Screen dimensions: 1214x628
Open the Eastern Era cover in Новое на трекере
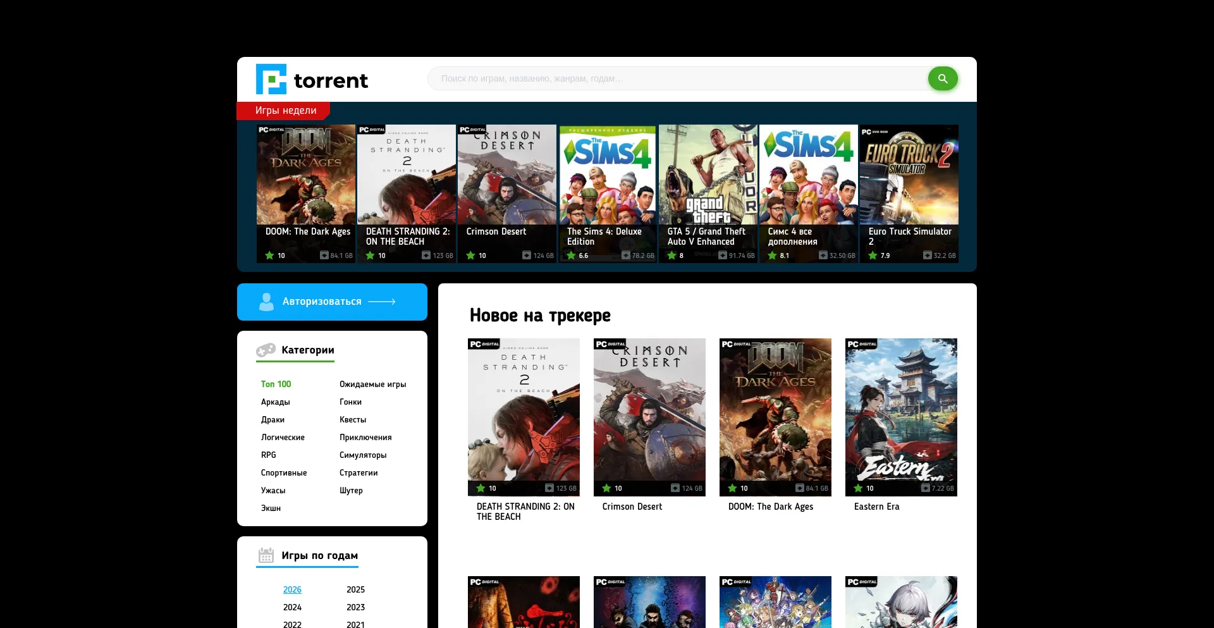pyautogui.click(x=901, y=417)
